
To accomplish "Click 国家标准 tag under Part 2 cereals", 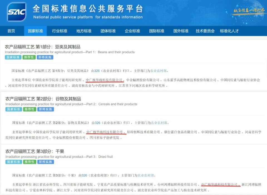I will 14,109.
